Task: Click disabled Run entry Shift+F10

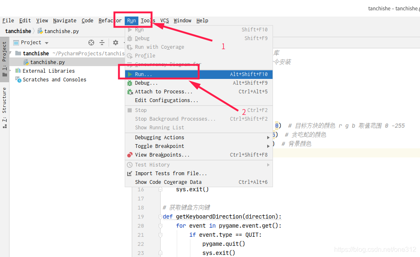Action: (x=199, y=30)
